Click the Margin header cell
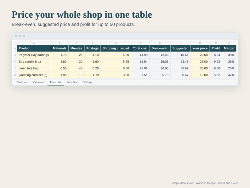The height and width of the screenshot is (188, 250). click(x=229, y=48)
